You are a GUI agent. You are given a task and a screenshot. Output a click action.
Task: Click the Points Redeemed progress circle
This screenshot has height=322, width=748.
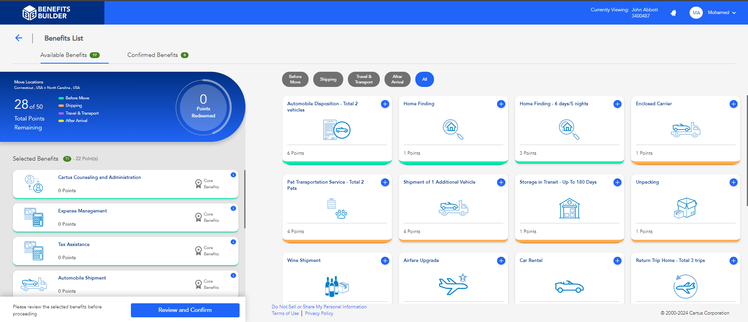tap(203, 108)
